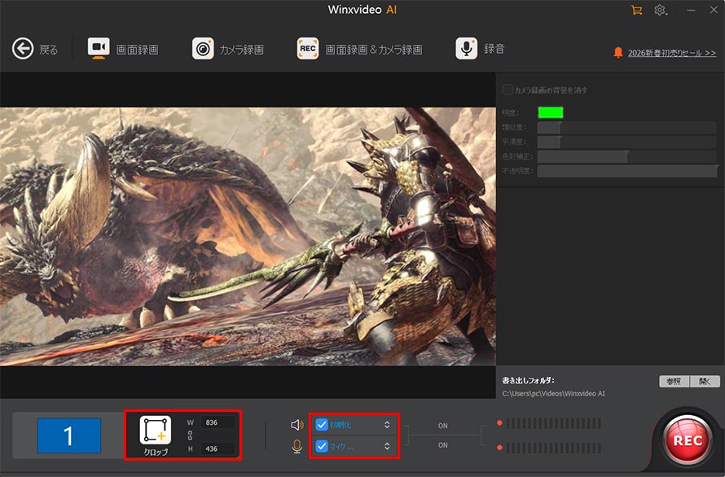Expand the system audio device dropdown
Viewport: 725px width, 477px height.
click(x=388, y=425)
